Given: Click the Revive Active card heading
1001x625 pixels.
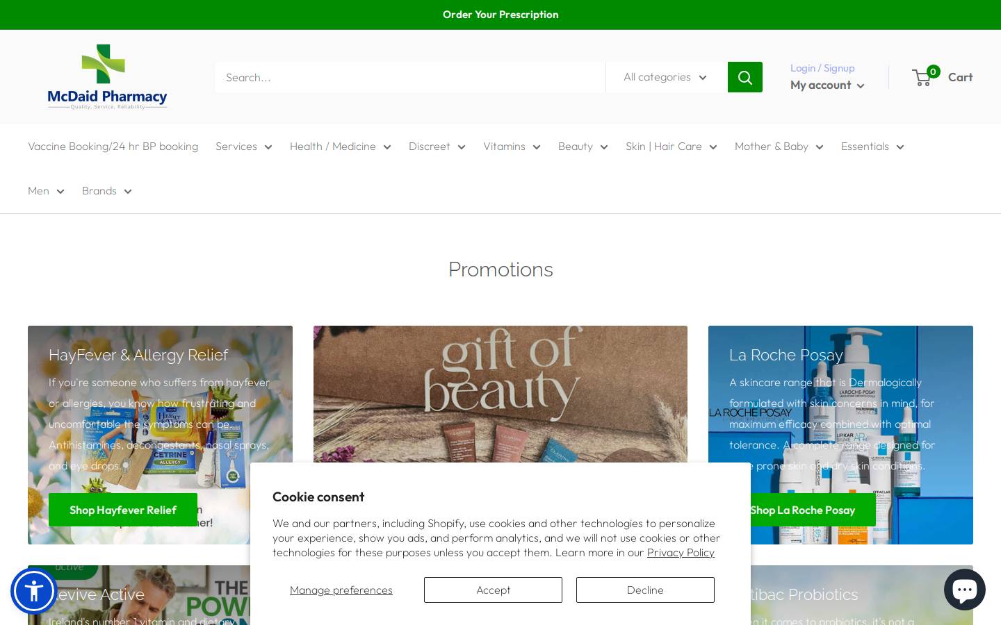Looking at the screenshot, I should click(97, 594).
